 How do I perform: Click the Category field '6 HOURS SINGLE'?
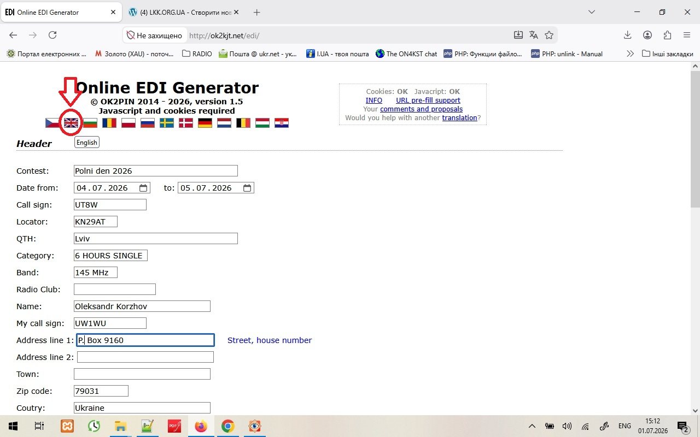pos(110,256)
